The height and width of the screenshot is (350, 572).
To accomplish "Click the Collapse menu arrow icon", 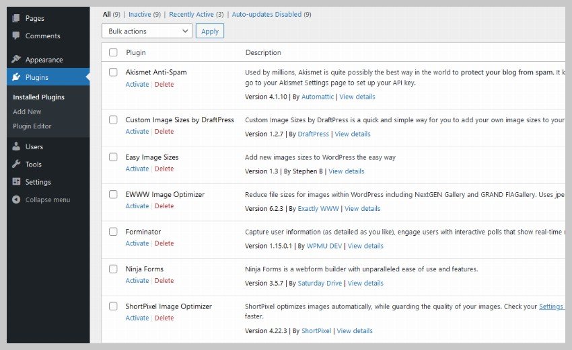I will click(x=16, y=200).
